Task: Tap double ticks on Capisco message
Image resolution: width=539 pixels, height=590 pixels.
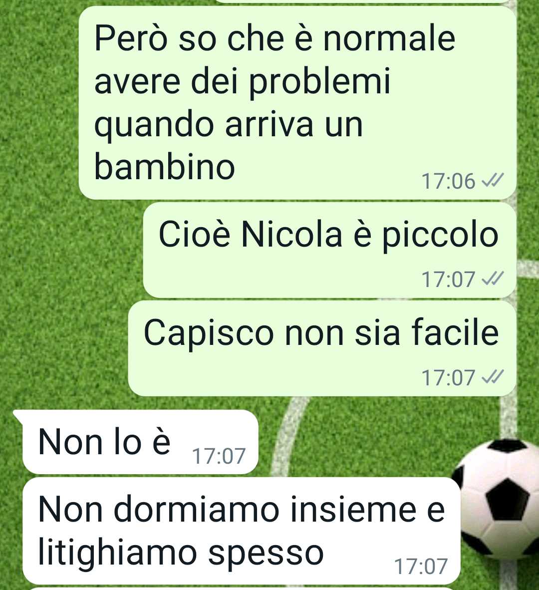Action: tap(493, 377)
